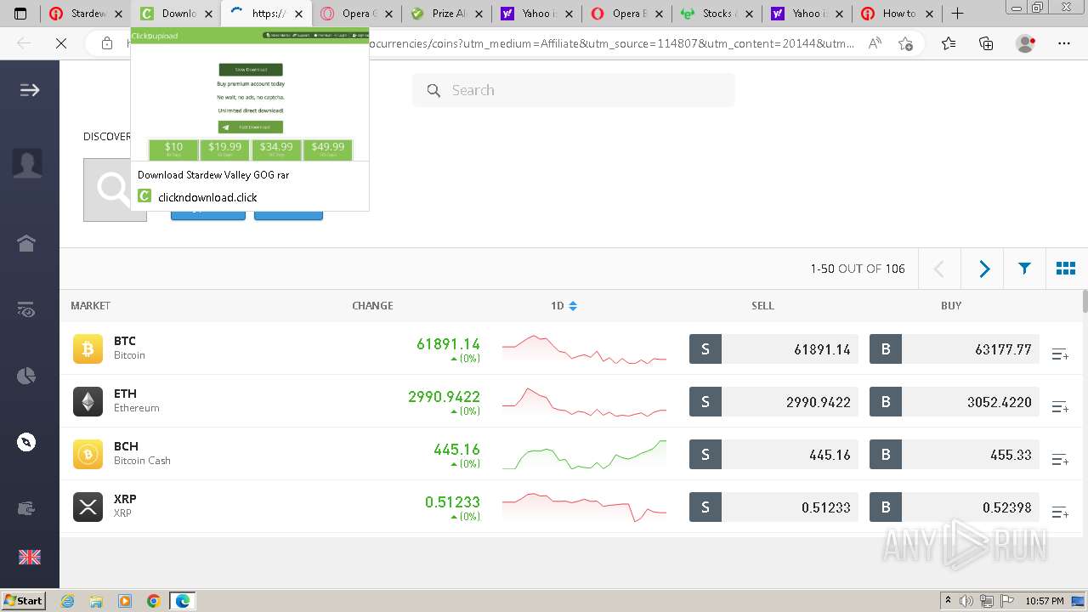Open browser Settings and more menu
The image size is (1088, 612).
pyautogui.click(x=1064, y=43)
